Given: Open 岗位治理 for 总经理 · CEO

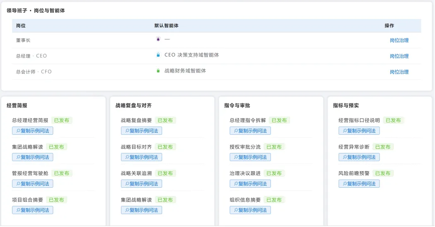Looking at the screenshot, I should 399,56.
